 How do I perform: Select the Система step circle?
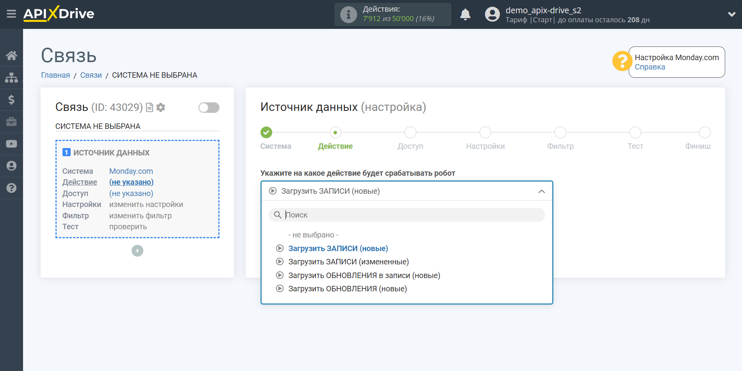click(266, 132)
